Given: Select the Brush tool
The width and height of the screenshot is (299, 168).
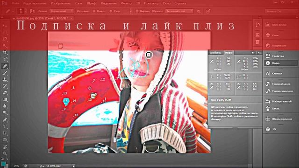Looking at the screenshot, I should click(5, 73).
